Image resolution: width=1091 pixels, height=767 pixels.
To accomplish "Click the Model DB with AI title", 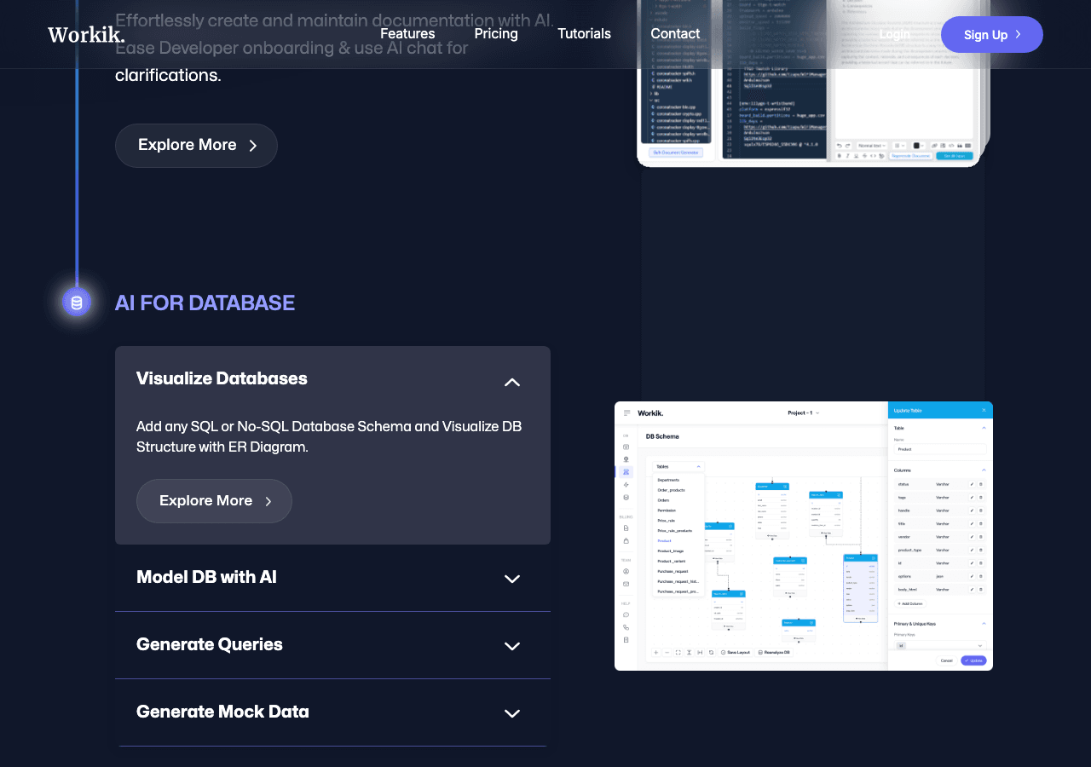I will point(206,577).
